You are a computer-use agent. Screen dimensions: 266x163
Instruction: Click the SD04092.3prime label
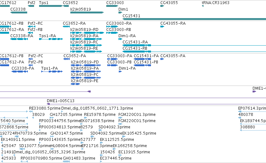[x=114, y=127]
